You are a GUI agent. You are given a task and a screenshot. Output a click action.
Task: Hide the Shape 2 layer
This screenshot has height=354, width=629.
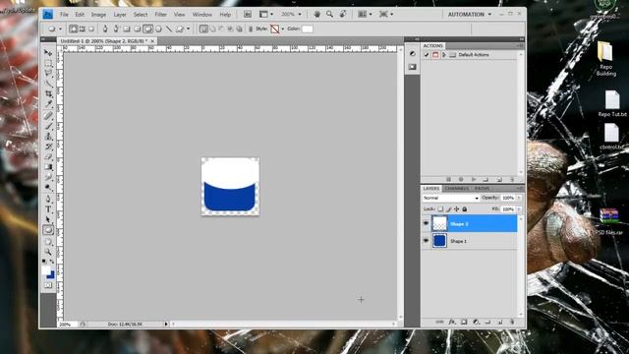coord(426,224)
